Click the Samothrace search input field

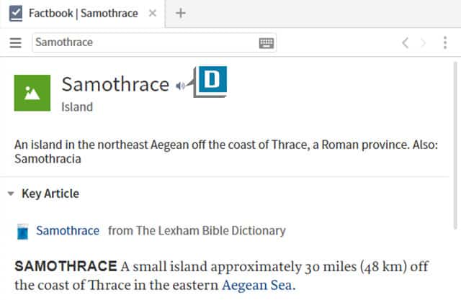[144, 43]
